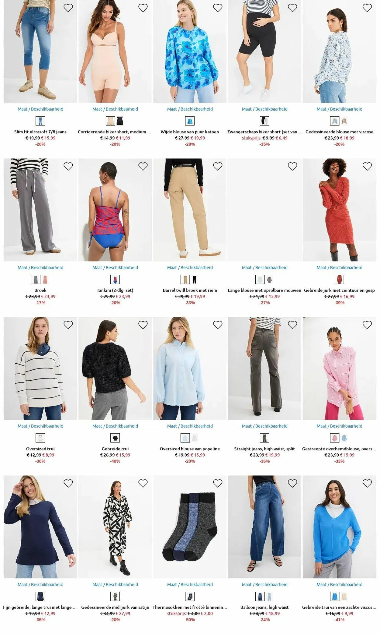The image size is (380, 634).
Task: Favorite the Oversized trui with stripes
Action: pyautogui.click(x=68, y=325)
